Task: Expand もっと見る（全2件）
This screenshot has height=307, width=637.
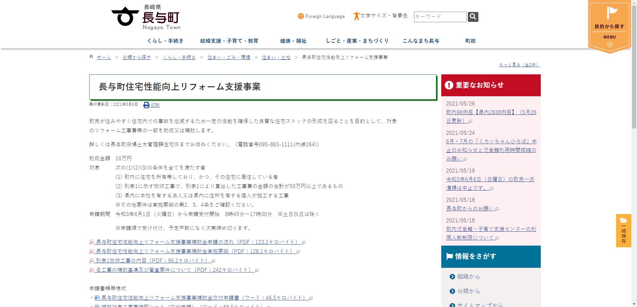Action: point(519,64)
